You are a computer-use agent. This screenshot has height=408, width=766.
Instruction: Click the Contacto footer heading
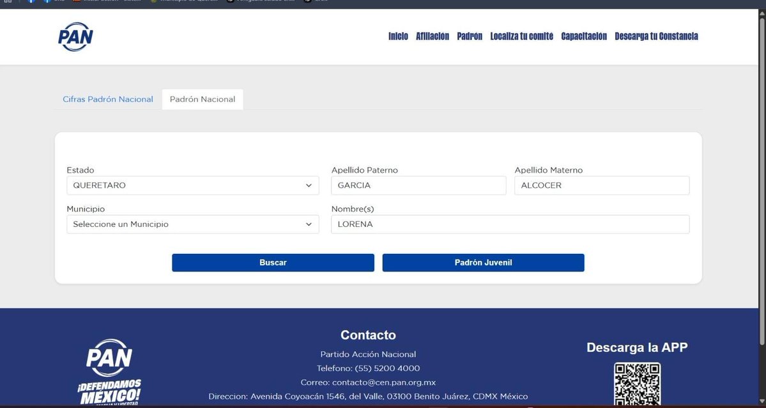(x=369, y=335)
